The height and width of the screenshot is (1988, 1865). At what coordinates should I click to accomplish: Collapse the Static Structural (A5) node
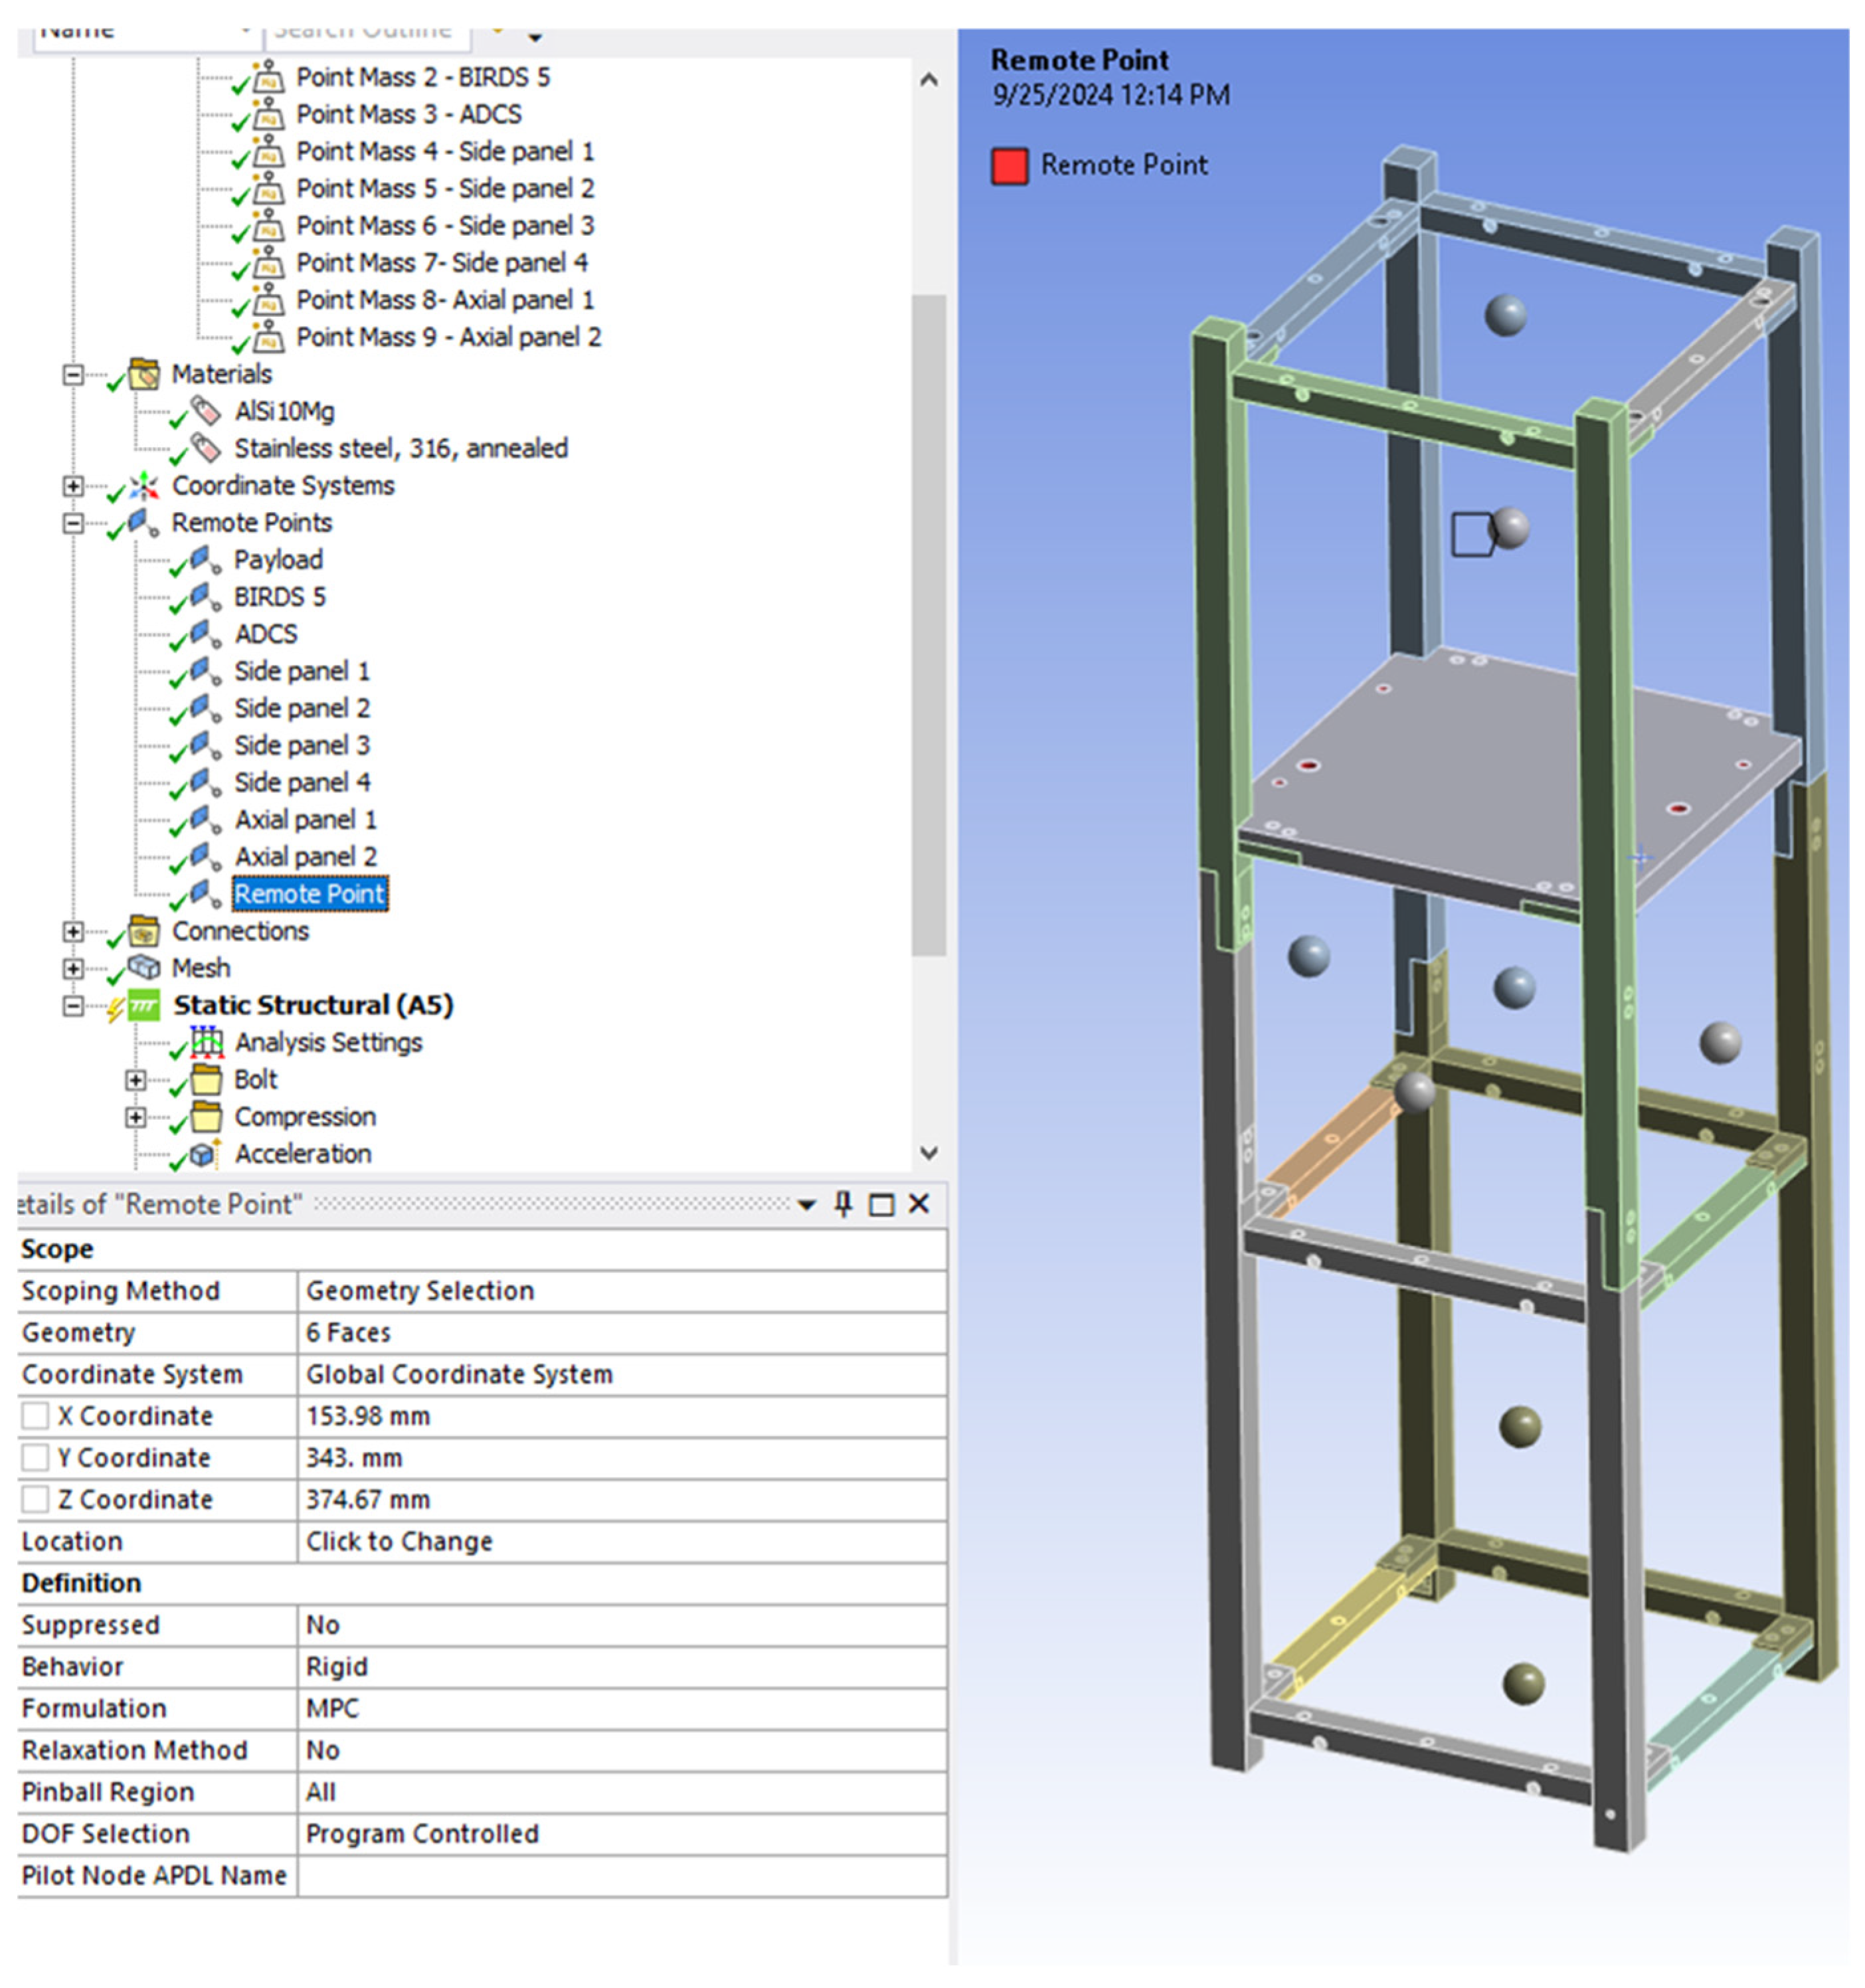point(73,1006)
